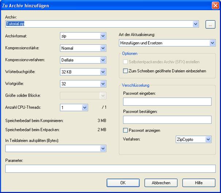Toggle the Passwort anzeigen checkbox

pos(126,130)
